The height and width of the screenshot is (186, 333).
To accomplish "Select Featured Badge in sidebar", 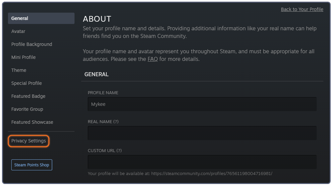I will [x=28, y=96].
